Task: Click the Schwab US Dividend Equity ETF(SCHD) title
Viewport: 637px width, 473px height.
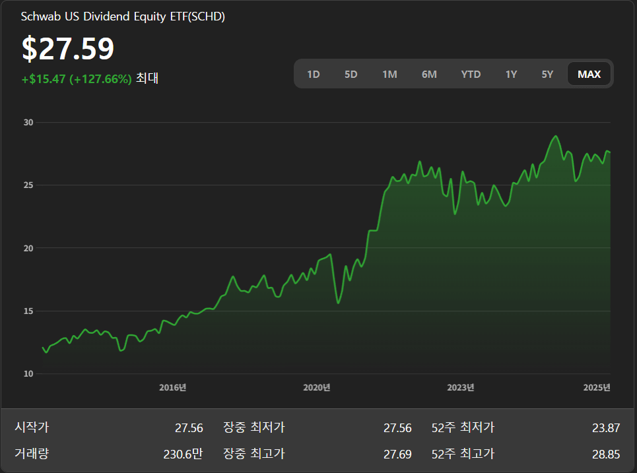Action: (x=123, y=16)
